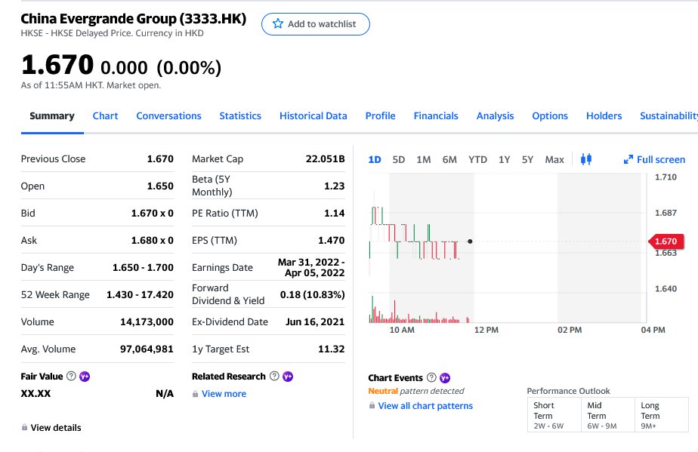Viewport: 698px width, 452px height.
Task: Switch chart range to 1M
Action: [423, 160]
